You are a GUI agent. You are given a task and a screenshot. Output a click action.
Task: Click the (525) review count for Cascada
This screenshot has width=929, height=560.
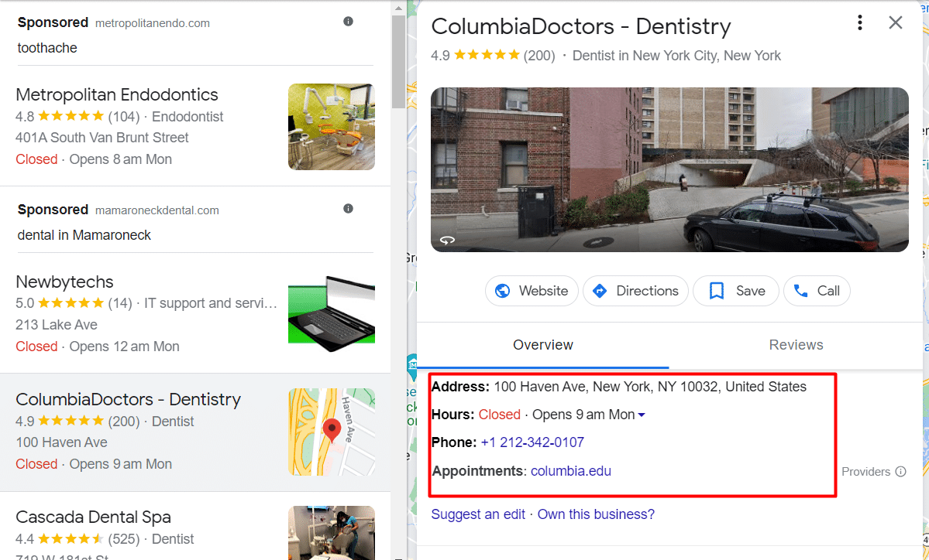(124, 539)
